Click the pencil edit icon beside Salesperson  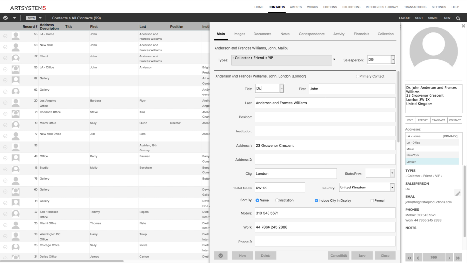[458, 193]
